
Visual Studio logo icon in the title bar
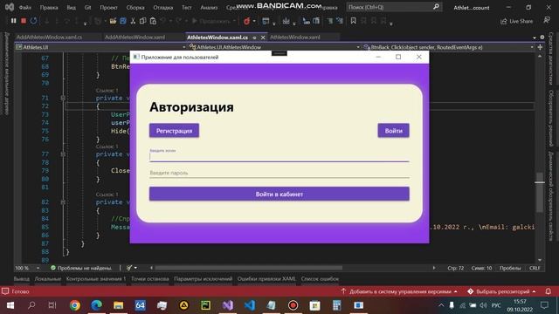pos(10,7)
